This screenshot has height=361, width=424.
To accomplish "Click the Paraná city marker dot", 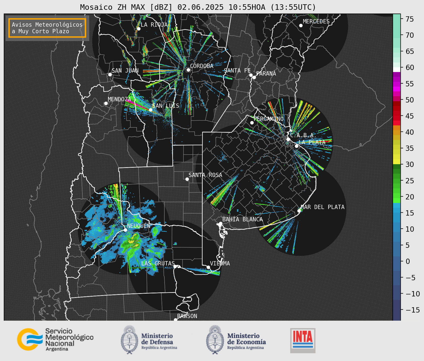I will [254, 77].
